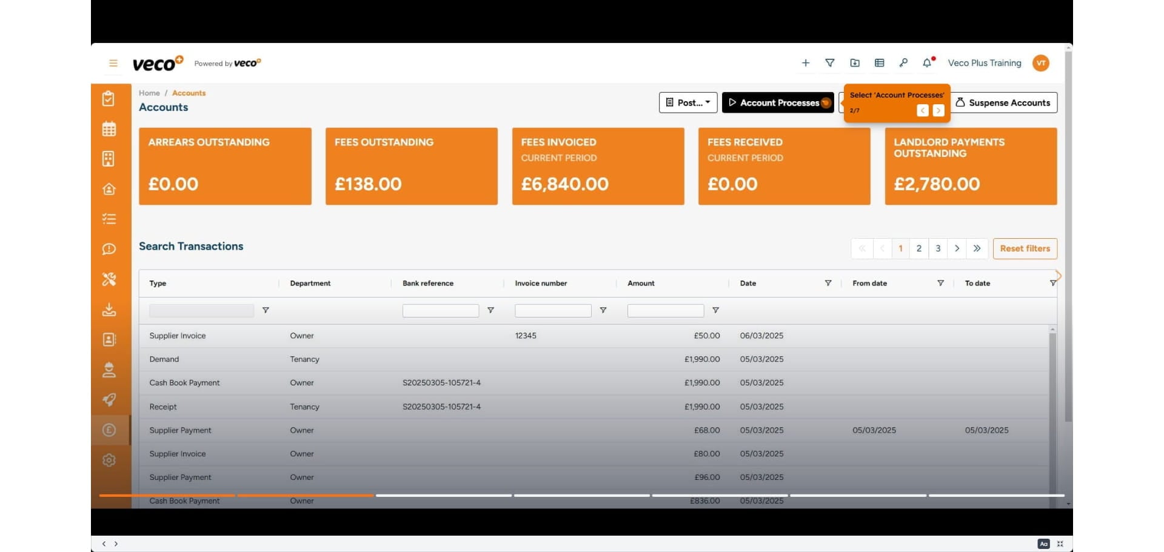1164x552 pixels.
Task: Open the task checklist sidebar icon
Action: pos(109,219)
